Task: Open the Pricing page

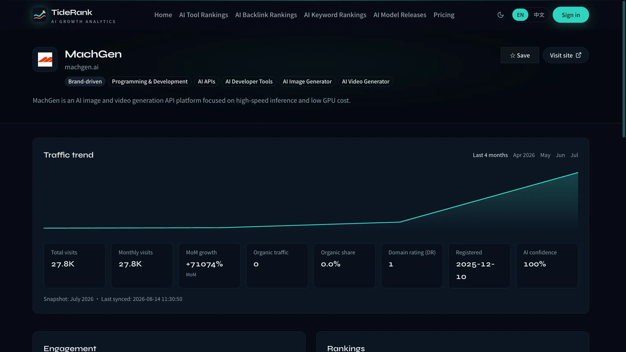Action: [x=444, y=15]
